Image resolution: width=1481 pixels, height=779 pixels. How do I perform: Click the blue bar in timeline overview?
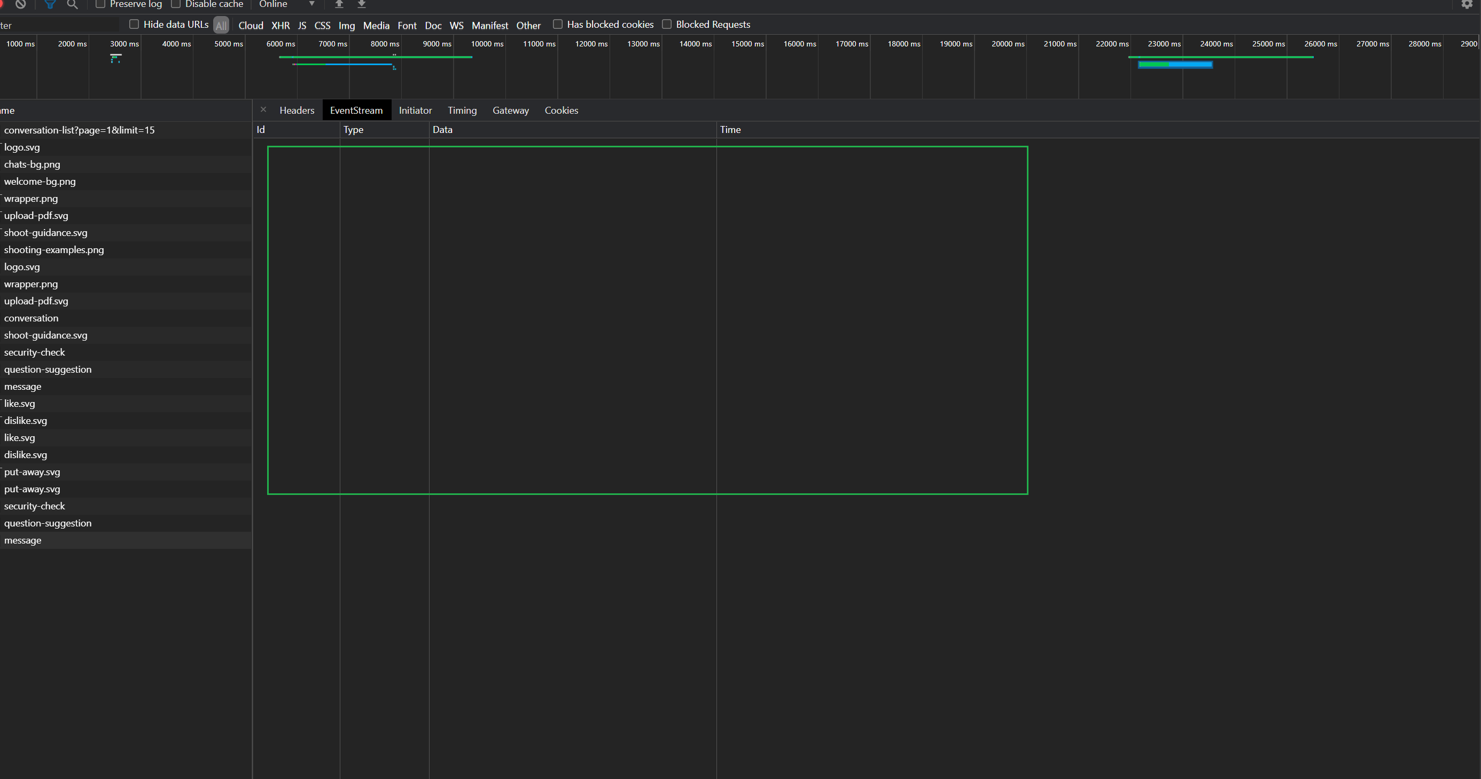(x=1190, y=65)
